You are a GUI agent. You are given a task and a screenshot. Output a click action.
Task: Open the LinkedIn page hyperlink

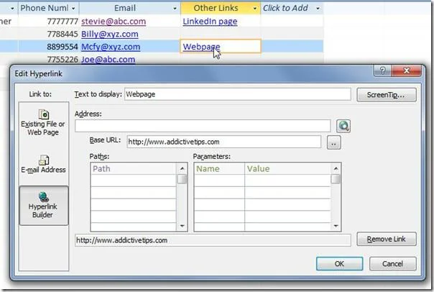tap(210, 22)
